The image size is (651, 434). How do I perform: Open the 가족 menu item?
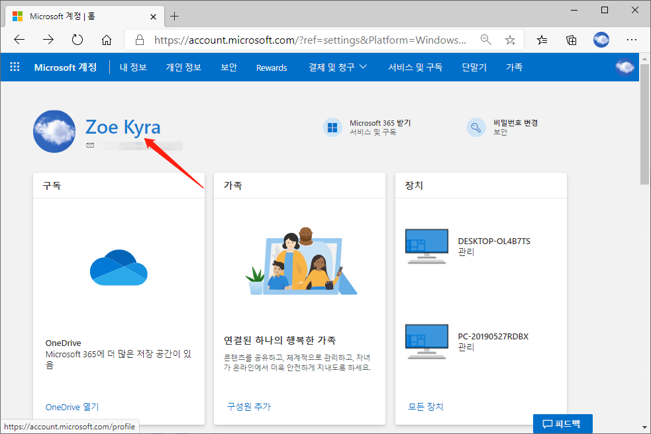coord(514,67)
